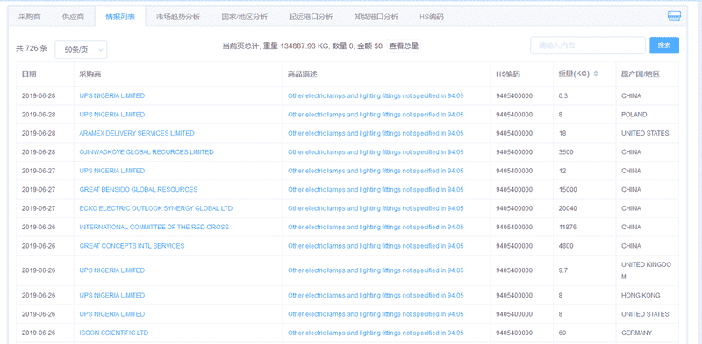Switch to the 供应商 tab
The height and width of the screenshot is (344, 702).
[x=73, y=17]
